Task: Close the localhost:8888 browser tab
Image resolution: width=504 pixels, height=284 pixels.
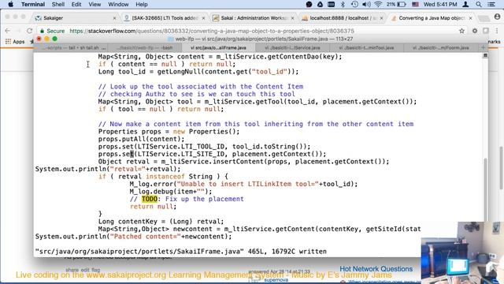Action: [x=381, y=18]
